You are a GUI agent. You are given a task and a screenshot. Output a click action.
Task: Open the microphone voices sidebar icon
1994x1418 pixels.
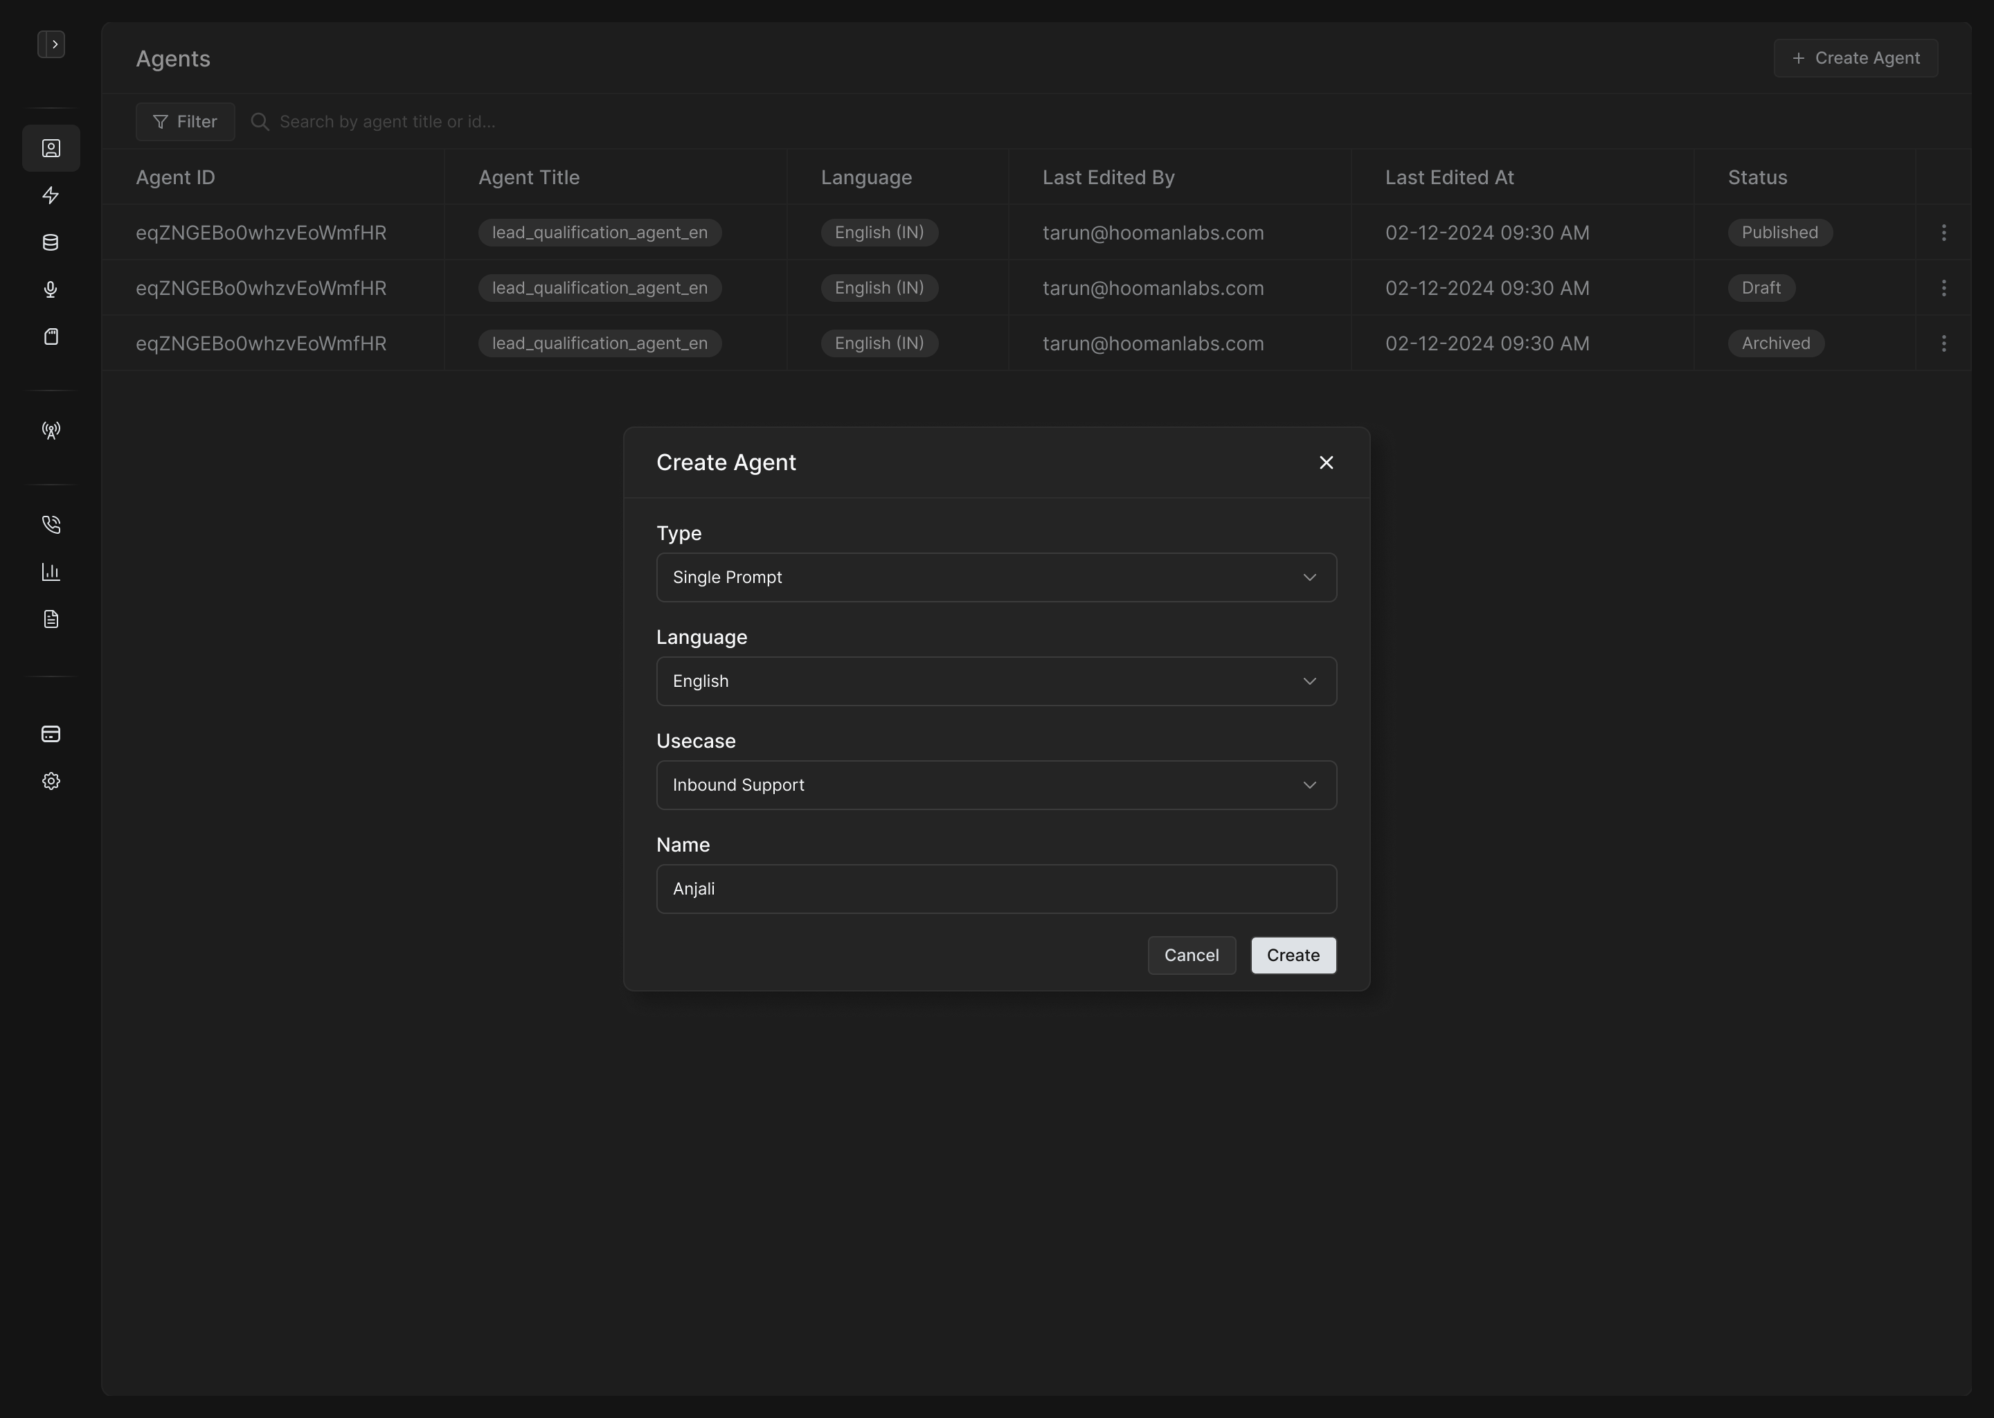pyautogui.click(x=51, y=290)
